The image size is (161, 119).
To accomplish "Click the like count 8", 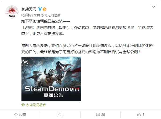I will [143, 115].
